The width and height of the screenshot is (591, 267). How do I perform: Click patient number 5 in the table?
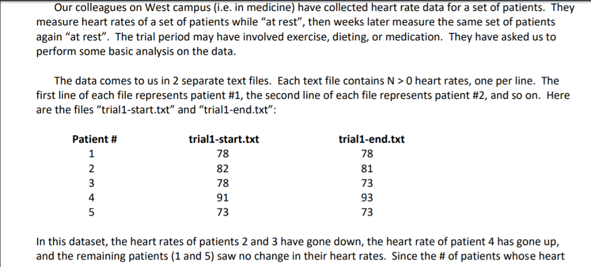[x=91, y=212]
